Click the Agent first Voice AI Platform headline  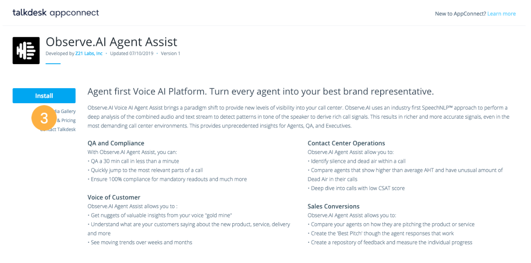261,91
